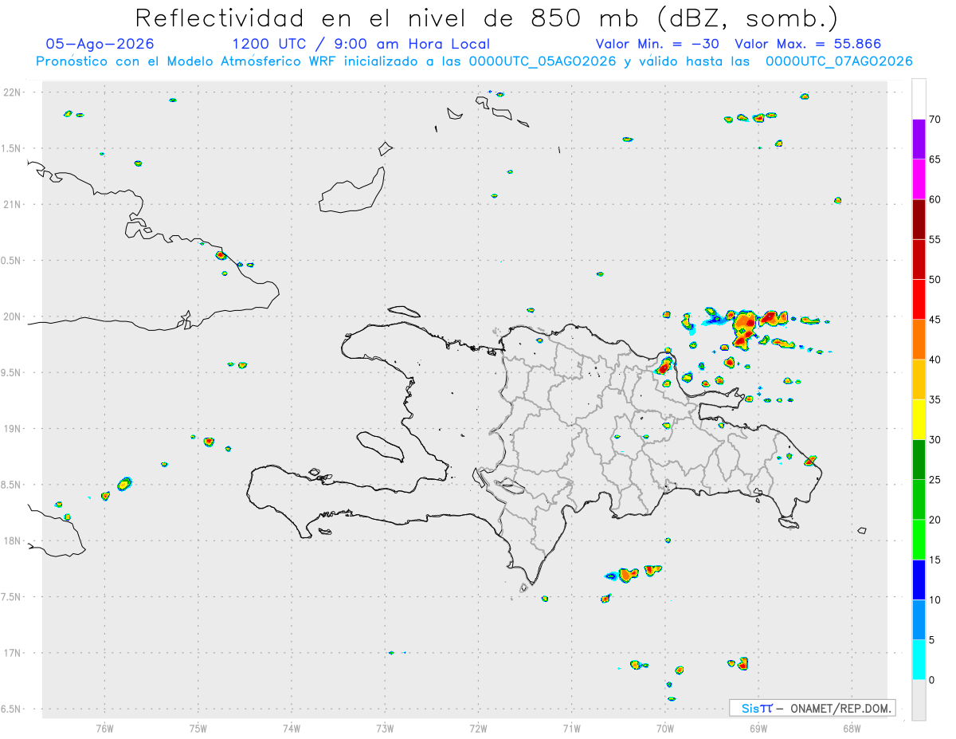Click the storm cell near 18.5N 75.8W
Image resolution: width=956 pixels, height=739 pixels.
(123, 483)
